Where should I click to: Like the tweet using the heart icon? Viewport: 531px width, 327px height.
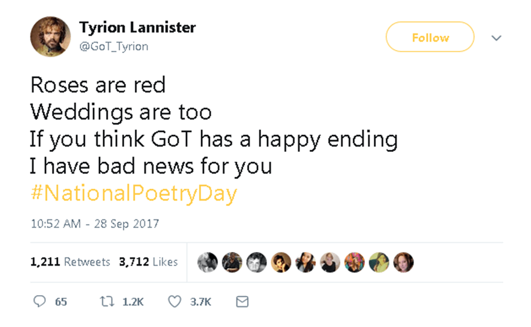click(174, 302)
